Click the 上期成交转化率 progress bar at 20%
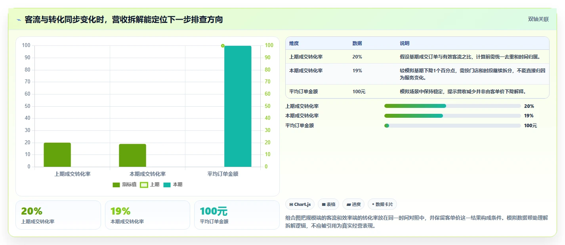 452,106
